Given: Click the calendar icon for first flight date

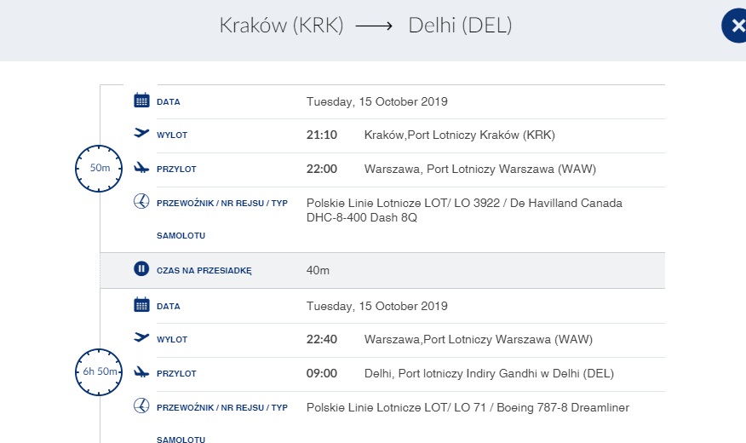Looking at the screenshot, I should coord(141,101).
